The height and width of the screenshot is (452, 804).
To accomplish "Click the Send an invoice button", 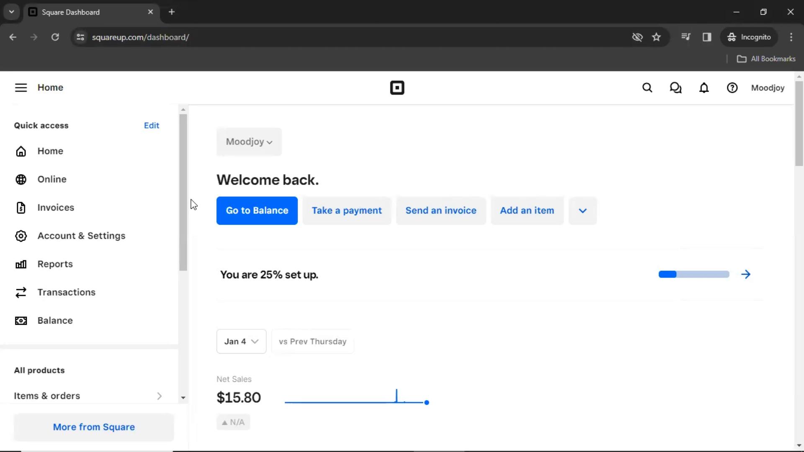I will click(441, 210).
